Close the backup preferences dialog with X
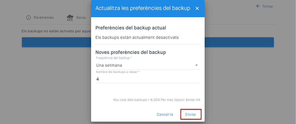The image size is (296, 124). (197, 8)
